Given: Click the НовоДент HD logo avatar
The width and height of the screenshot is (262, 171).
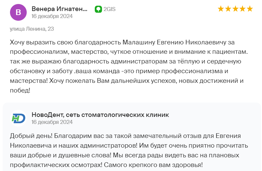Looking at the screenshot, I should click(x=18, y=118).
